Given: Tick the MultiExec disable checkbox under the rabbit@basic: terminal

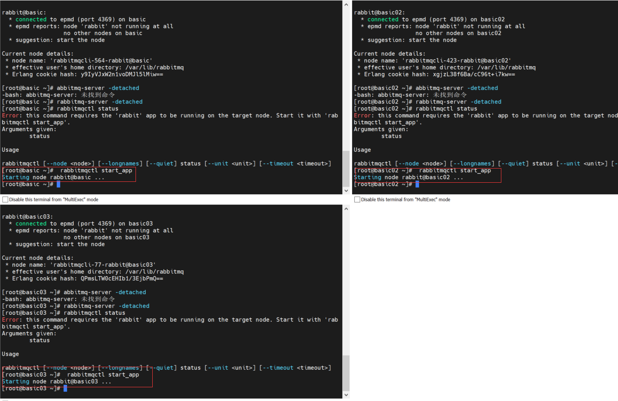Looking at the screenshot, I should point(5,199).
